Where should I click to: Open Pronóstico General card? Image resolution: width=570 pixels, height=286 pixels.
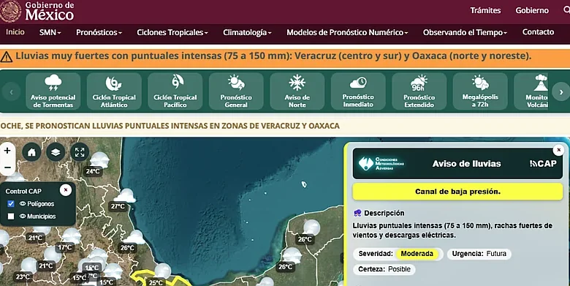coord(236,91)
